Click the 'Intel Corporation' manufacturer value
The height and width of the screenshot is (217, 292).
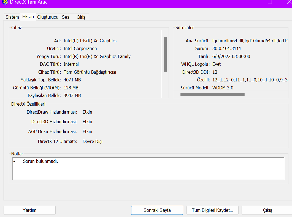[x=80, y=48]
